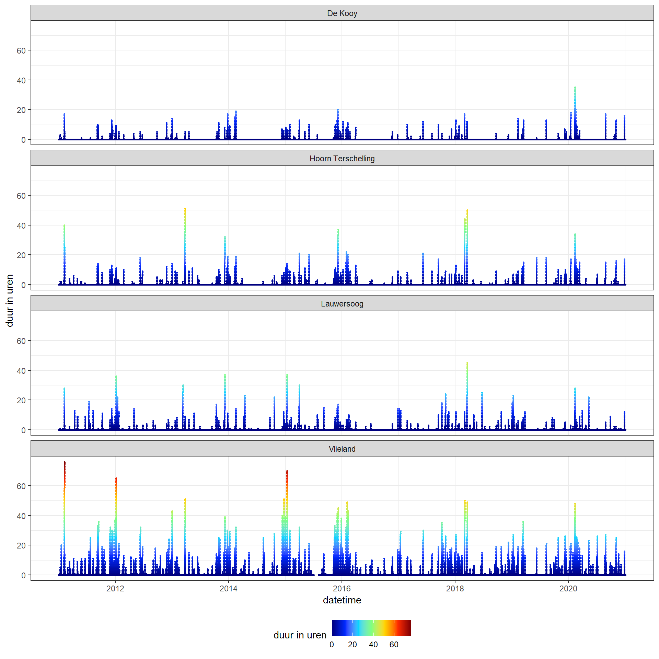The height and width of the screenshot is (659, 659).
Task: Click the 2018 x-axis tick label
Action: pyautogui.click(x=455, y=588)
